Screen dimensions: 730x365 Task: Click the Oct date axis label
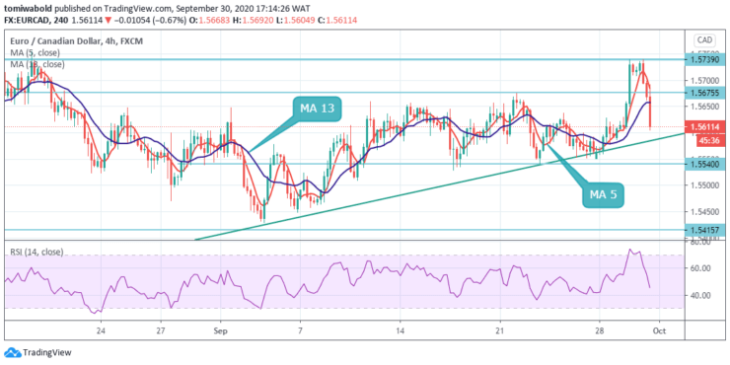coord(660,331)
